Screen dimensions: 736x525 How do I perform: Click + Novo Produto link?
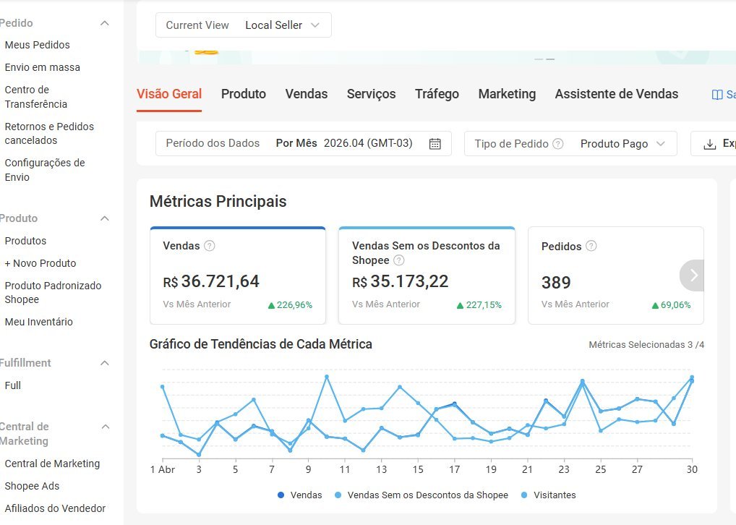pyautogui.click(x=40, y=263)
